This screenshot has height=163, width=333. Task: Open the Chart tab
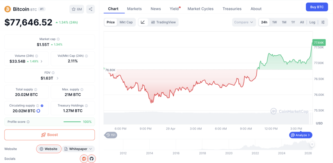point(113,9)
